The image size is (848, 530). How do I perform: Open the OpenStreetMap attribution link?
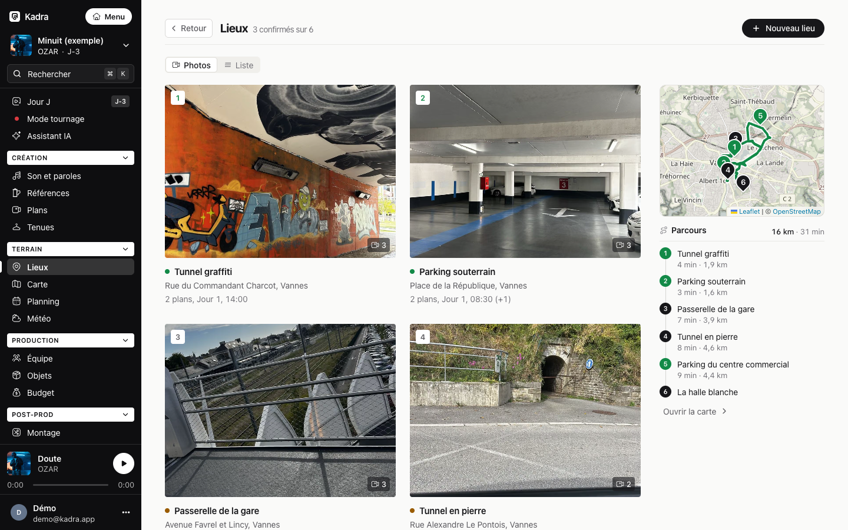(x=796, y=211)
